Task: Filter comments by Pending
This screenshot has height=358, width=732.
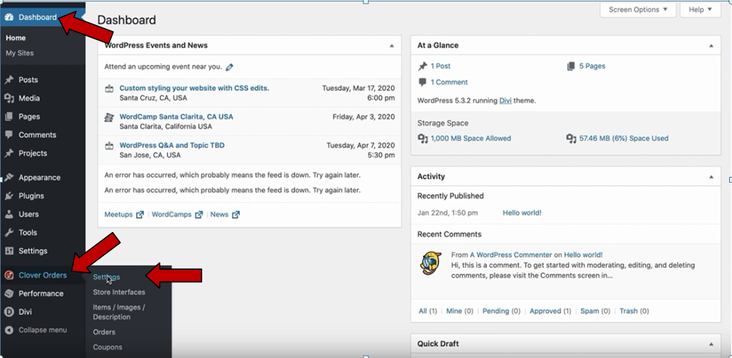Action: (501, 311)
